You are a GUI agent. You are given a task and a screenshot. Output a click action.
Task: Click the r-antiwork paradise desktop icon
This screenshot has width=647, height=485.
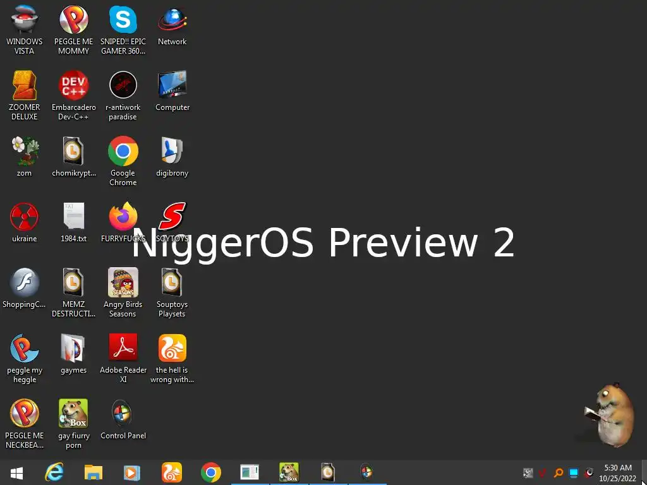click(x=123, y=95)
